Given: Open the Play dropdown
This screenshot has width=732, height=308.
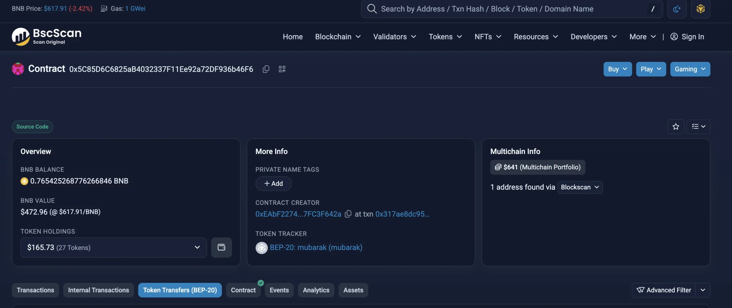Looking at the screenshot, I should 651,69.
